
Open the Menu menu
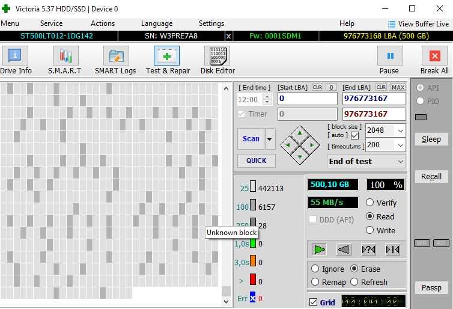click(x=10, y=23)
